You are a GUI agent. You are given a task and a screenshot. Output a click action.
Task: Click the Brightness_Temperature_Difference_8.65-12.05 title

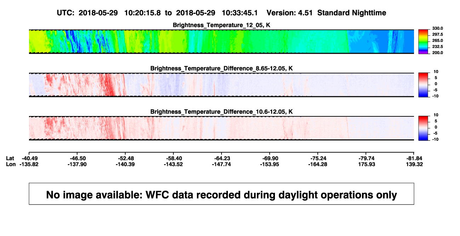click(222, 68)
